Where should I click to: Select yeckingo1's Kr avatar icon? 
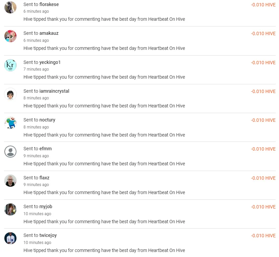10,65
